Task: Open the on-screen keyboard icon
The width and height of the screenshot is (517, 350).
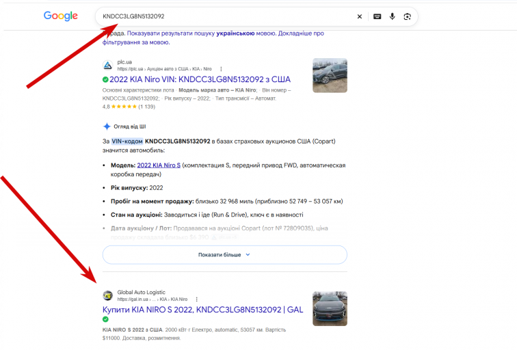Action: coord(377,16)
